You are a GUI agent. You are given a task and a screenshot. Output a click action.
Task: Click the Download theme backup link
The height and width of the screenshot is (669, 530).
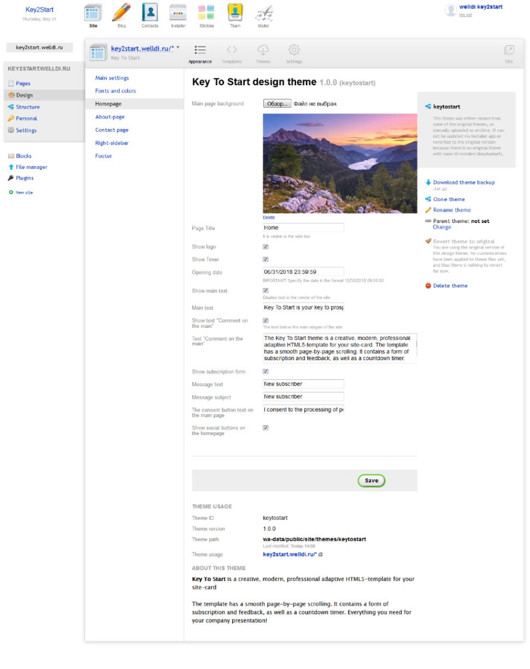tap(464, 183)
